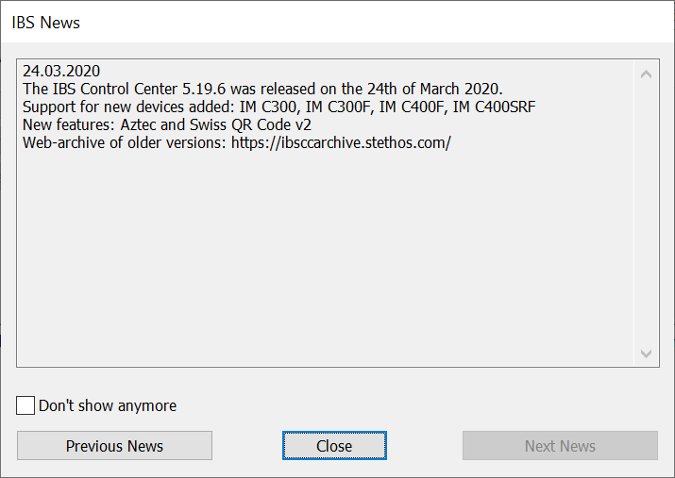Viewport: 675px width, 478px height.
Task: Click the scrollbar down arrow in news box
Action: (x=646, y=353)
